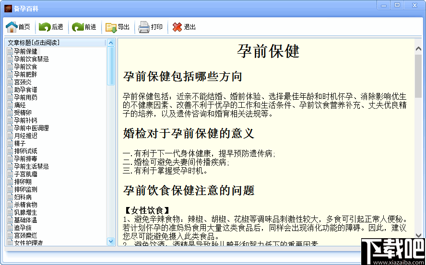Click the document icon beside 痛经
Image resolution: width=426 pixels, height=265 pixels.
10,105
